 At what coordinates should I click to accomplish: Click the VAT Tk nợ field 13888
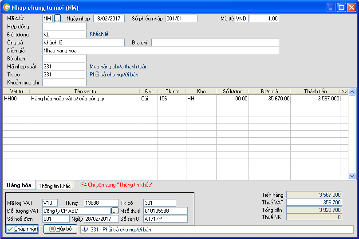(101, 203)
